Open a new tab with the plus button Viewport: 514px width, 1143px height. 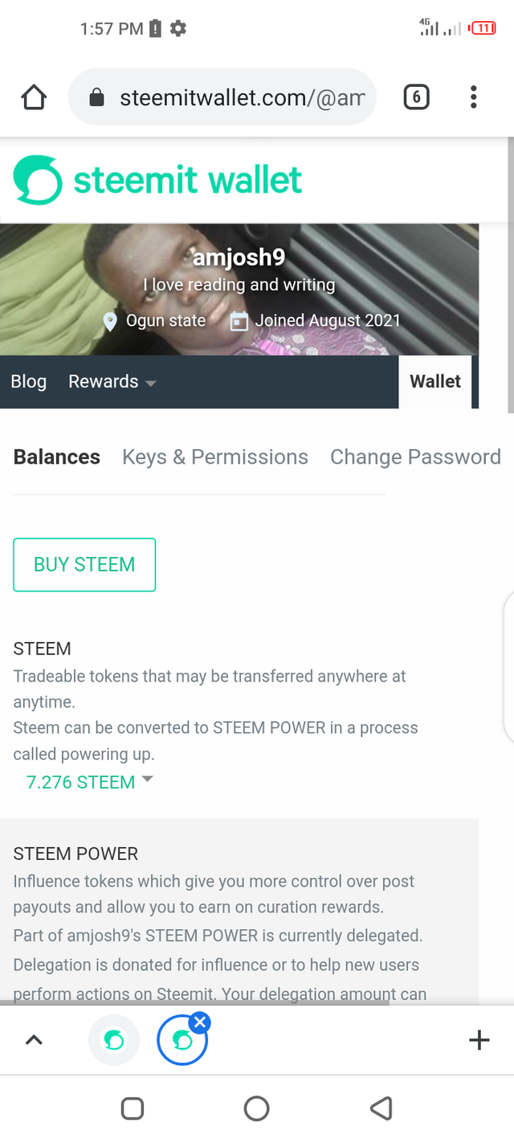tap(479, 1039)
